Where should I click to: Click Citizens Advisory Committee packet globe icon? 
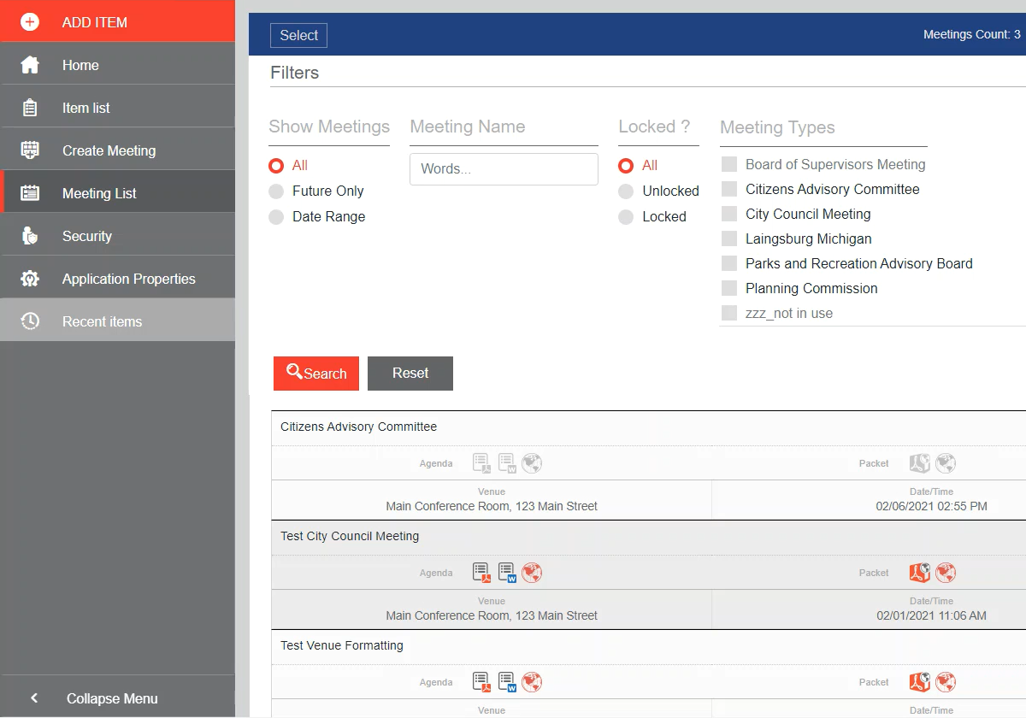click(x=945, y=463)
